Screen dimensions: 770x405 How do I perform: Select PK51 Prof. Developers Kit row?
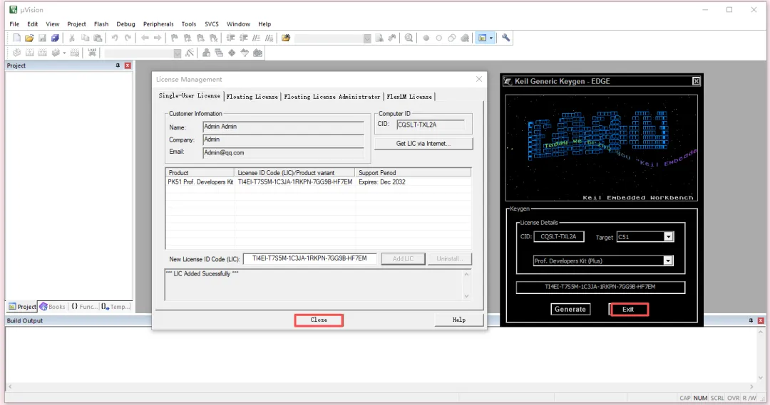(318, 182)
